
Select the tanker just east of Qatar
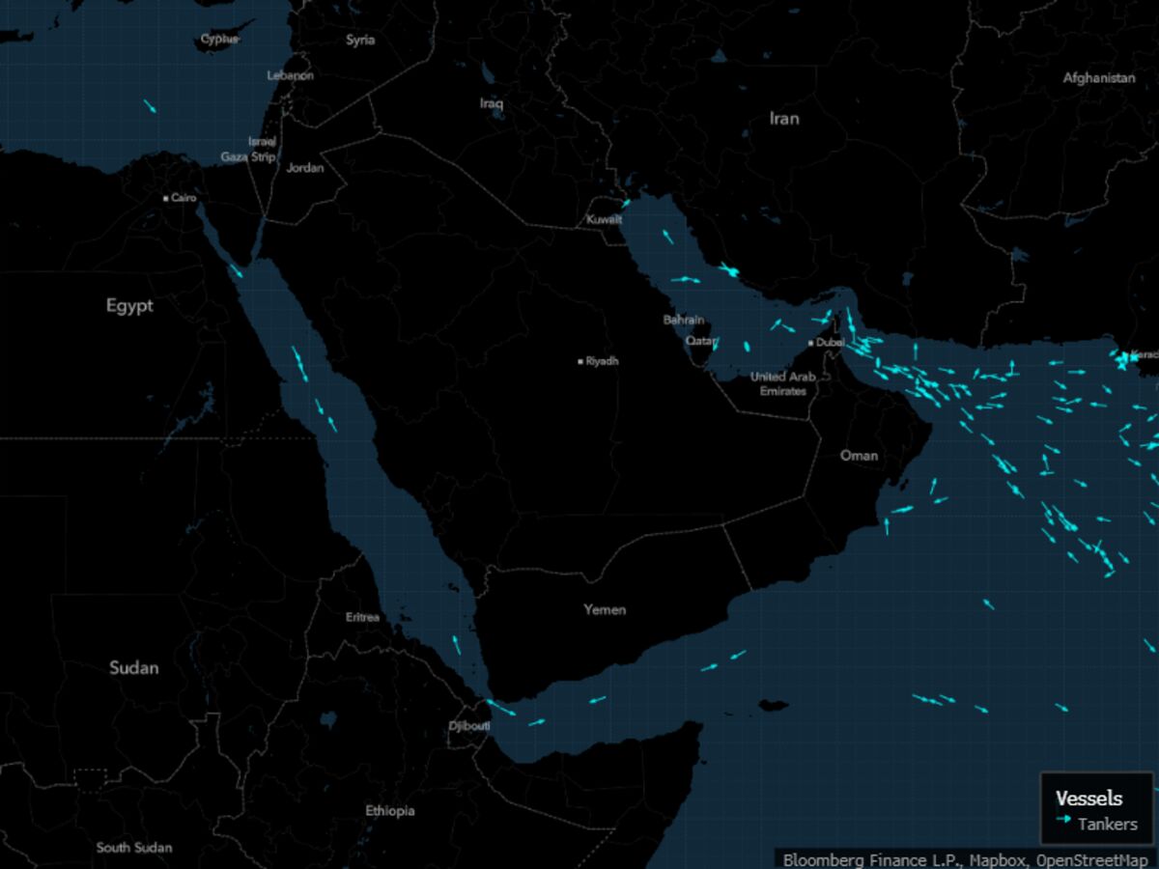747,347
